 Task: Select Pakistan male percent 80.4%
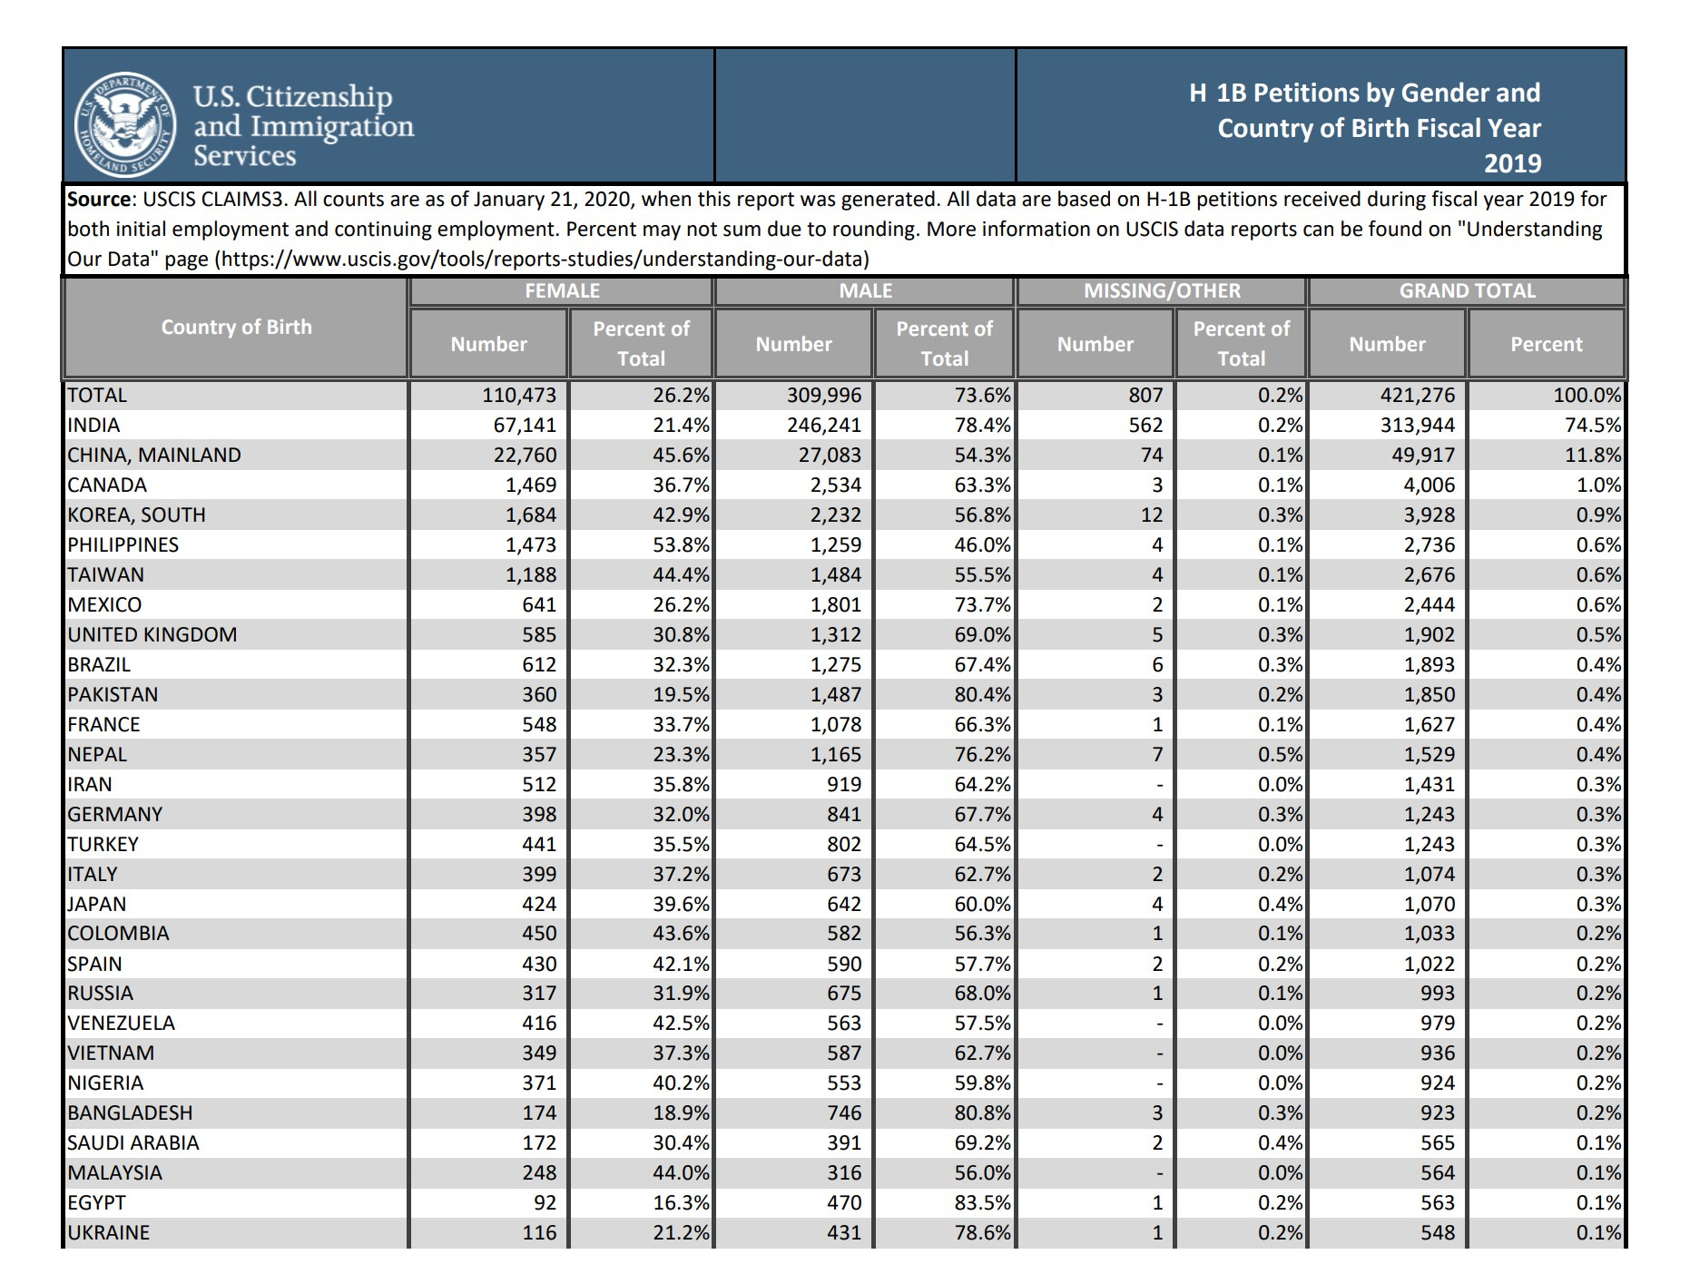pos(982,695)
